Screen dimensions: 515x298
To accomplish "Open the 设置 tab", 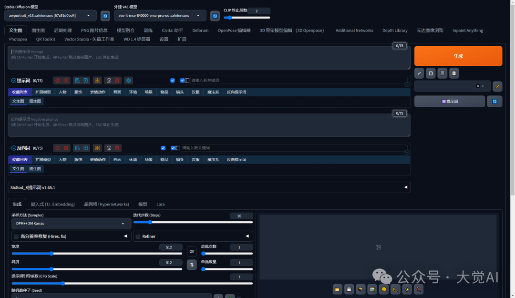I will pyautogui.click(x=164, y=39).
